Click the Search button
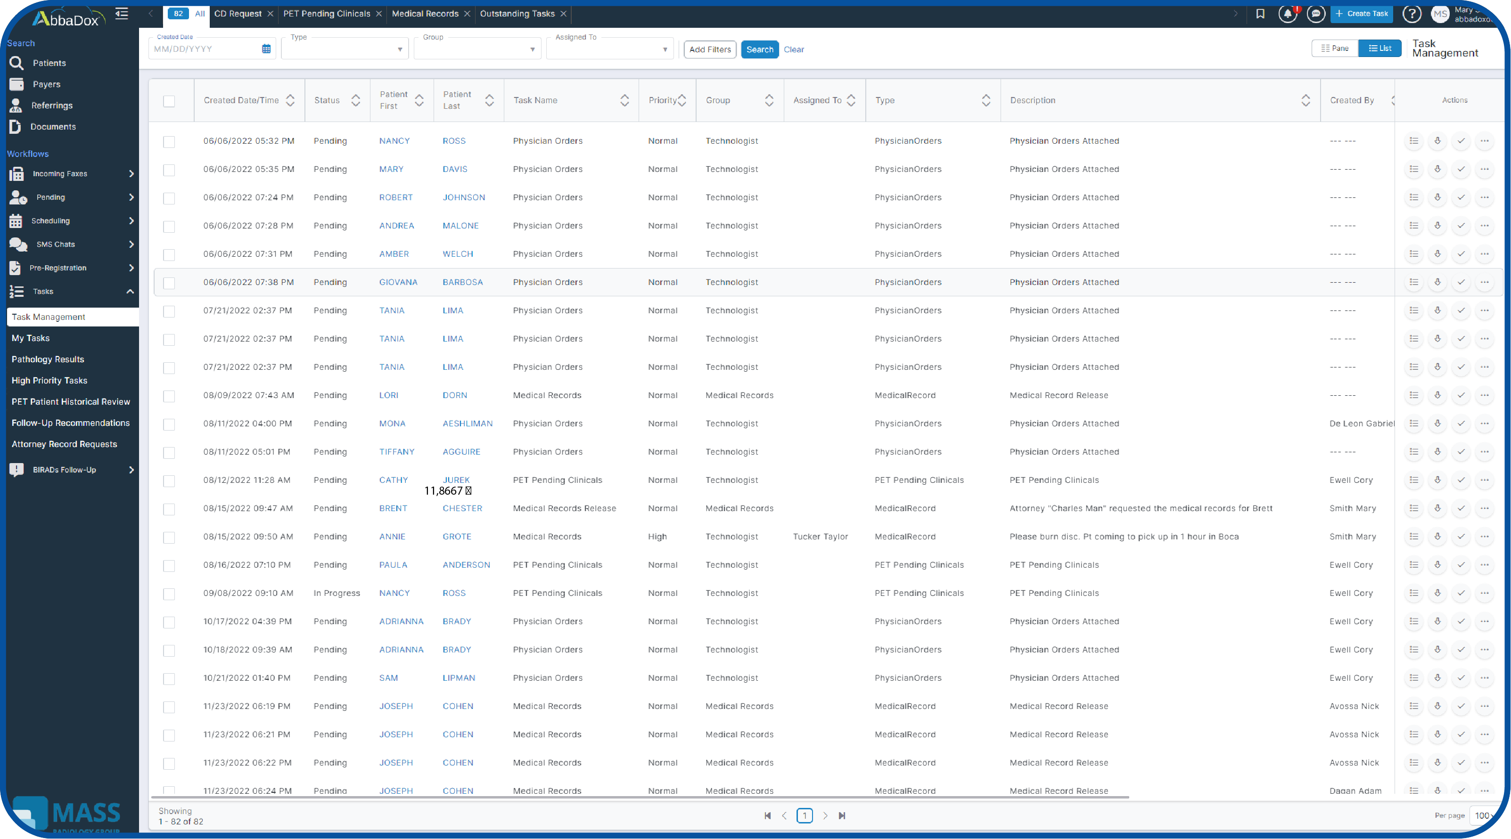 (x=761, y=49)
